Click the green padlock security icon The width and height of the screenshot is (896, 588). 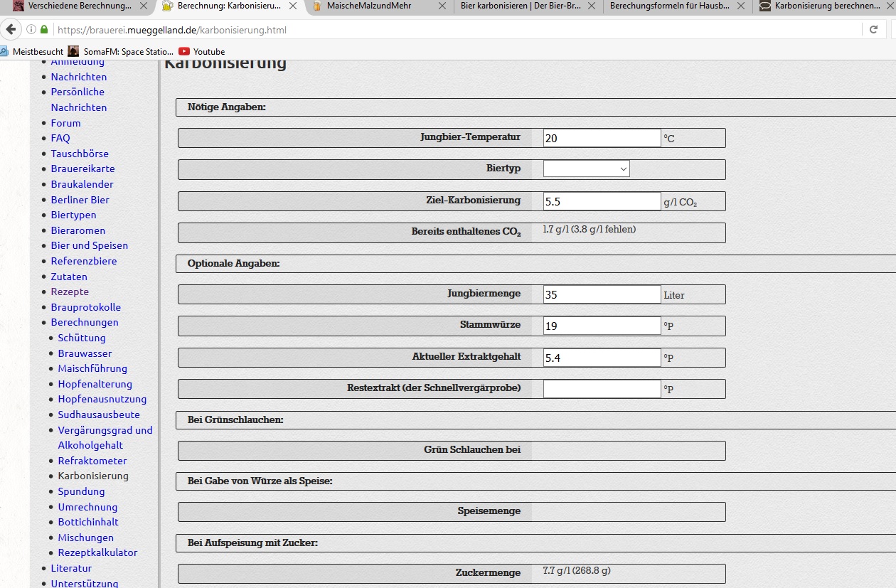coord(44,30)
